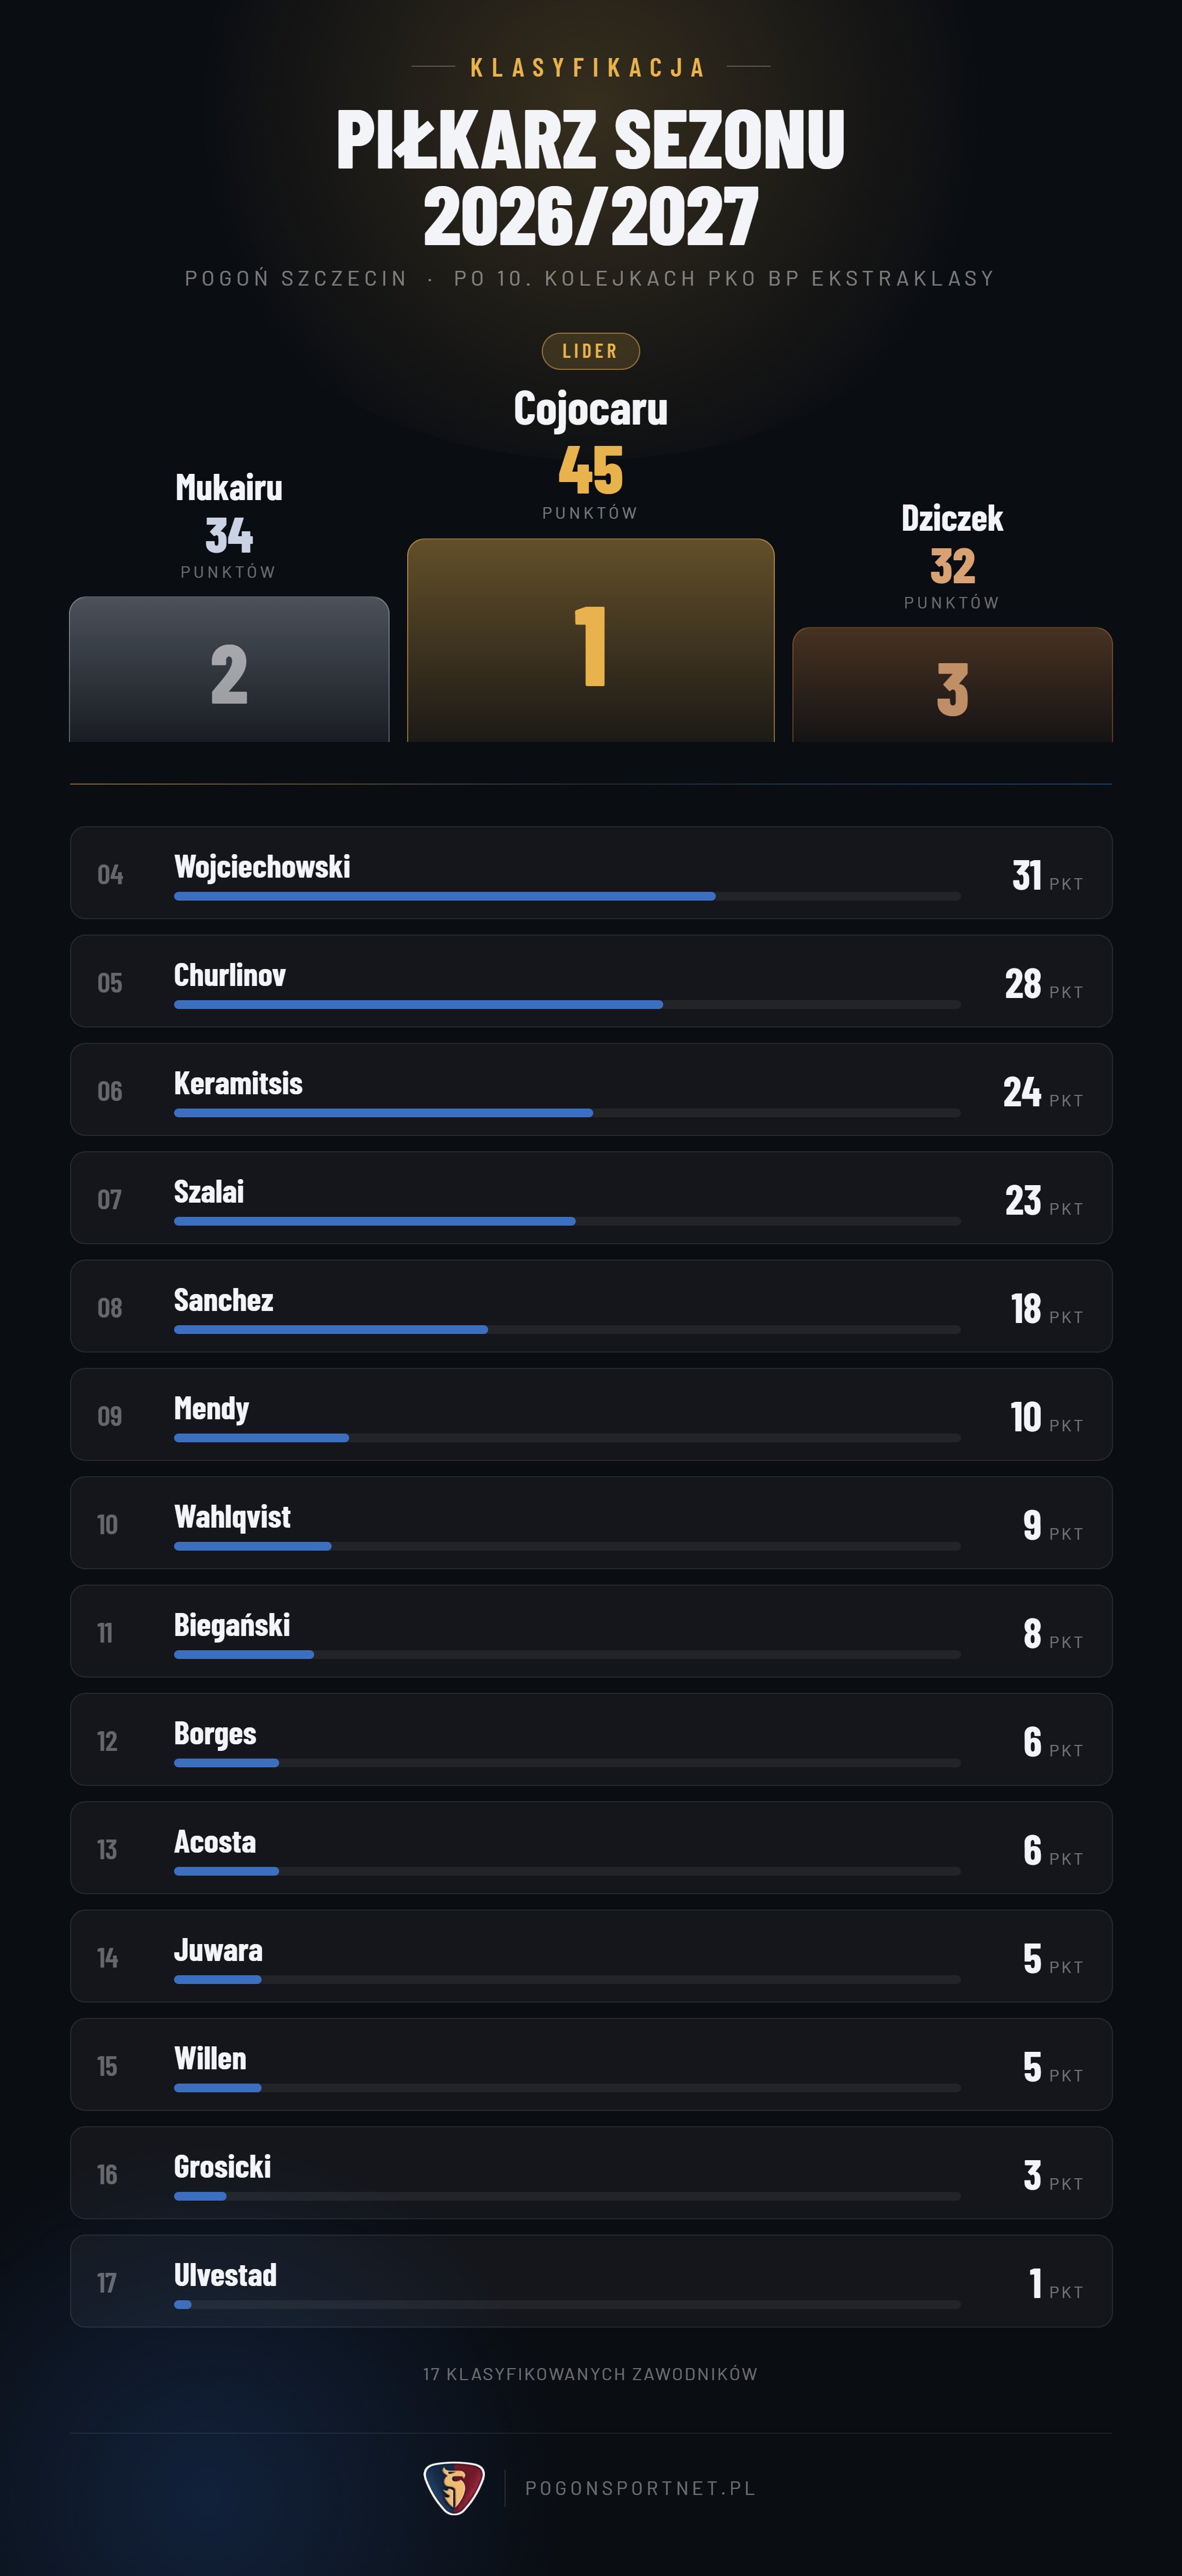The height and width of the screenshot is (2576, 1182).
Task: Select the last-place Ulvestad row
Action: point(591,2281)
